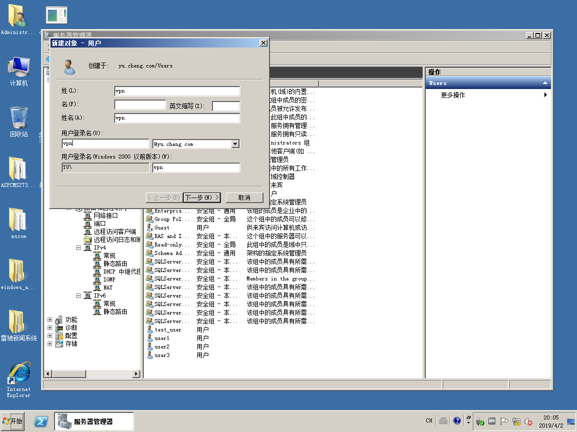Image resolution: width=577 pixels, height=432 pixels.
Task: Expand the Storage (存储) tree node
Action: pos(50,343)
